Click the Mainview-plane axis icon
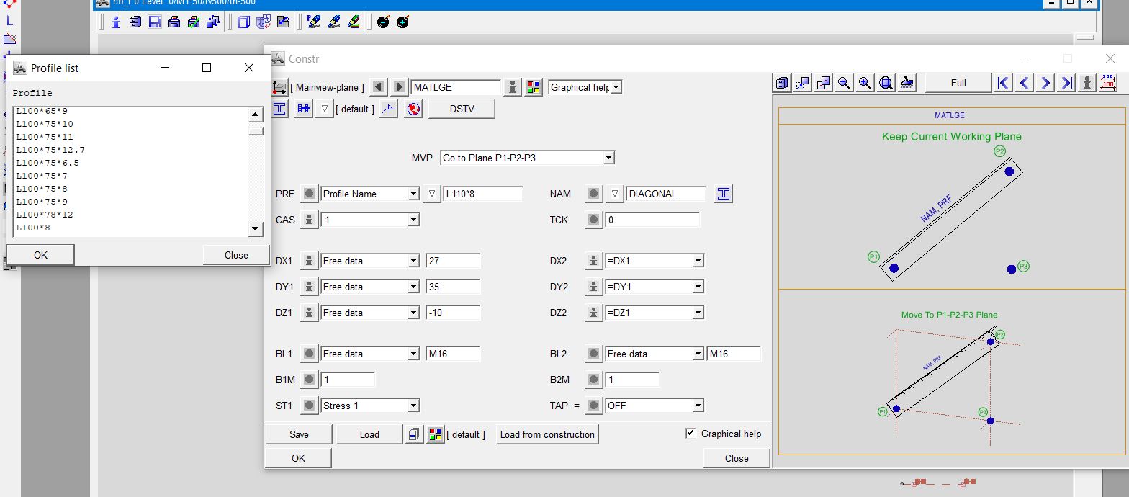This screenshot has width=1129, height=497. (x=279, y=87)
